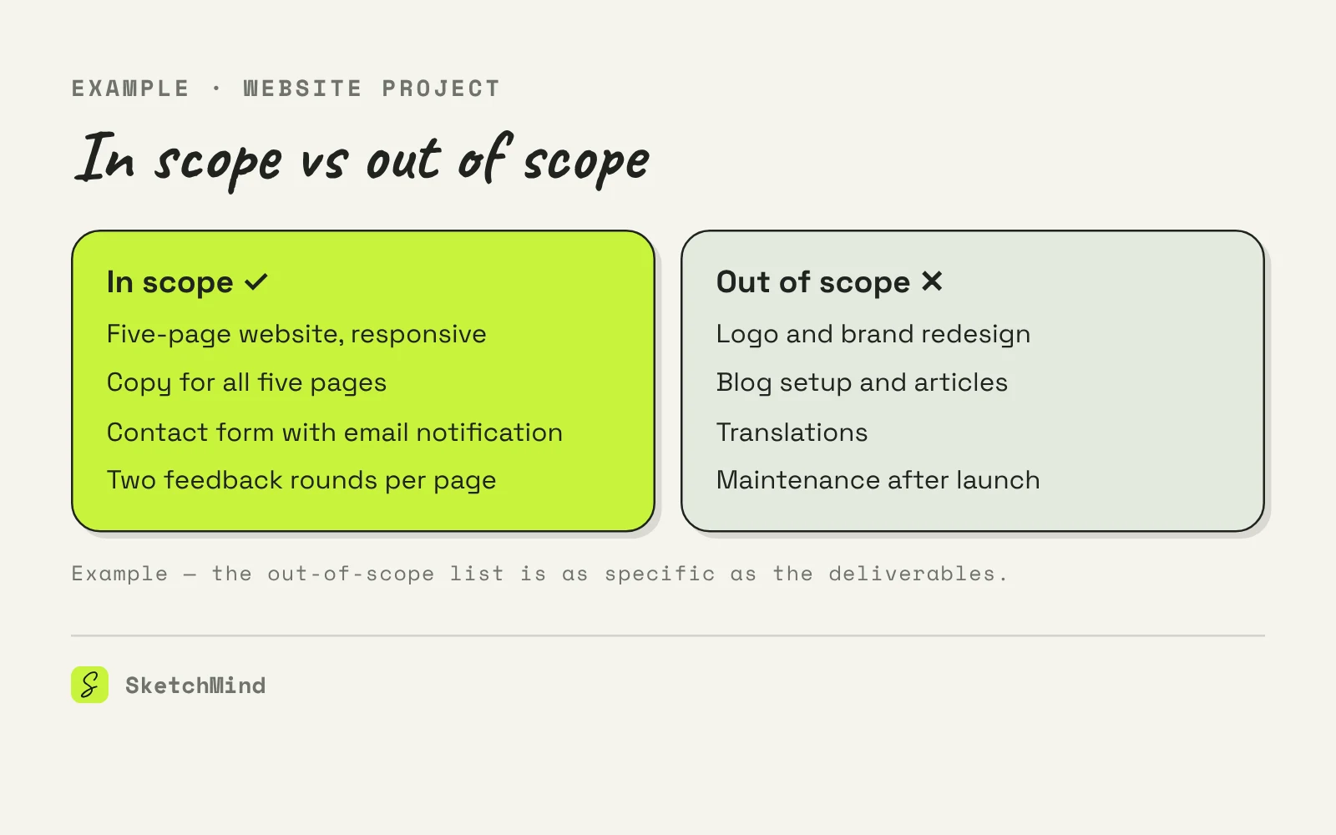Click the handwritten title In scope vs out of scope
Screen dimensions: 1336x835
click(362, 159)
